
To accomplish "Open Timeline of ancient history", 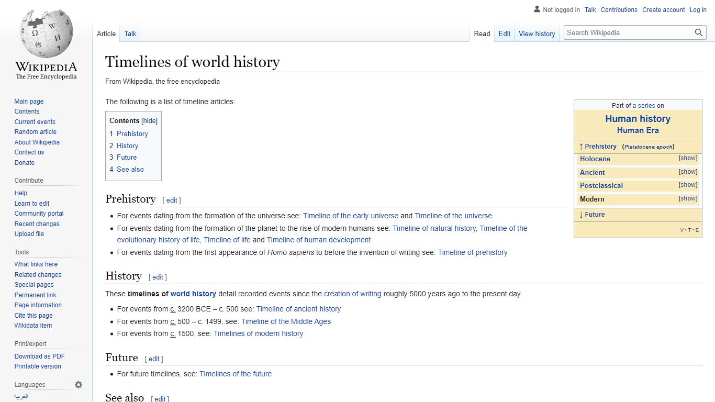I will [298, 309].
